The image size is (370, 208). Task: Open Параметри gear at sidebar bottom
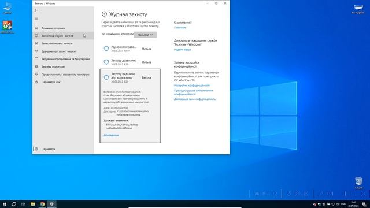[x=36, y=149]
